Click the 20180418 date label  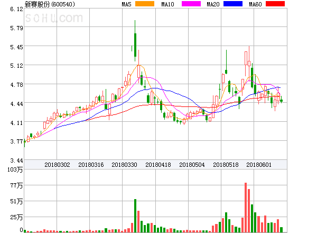pos(158,165)
